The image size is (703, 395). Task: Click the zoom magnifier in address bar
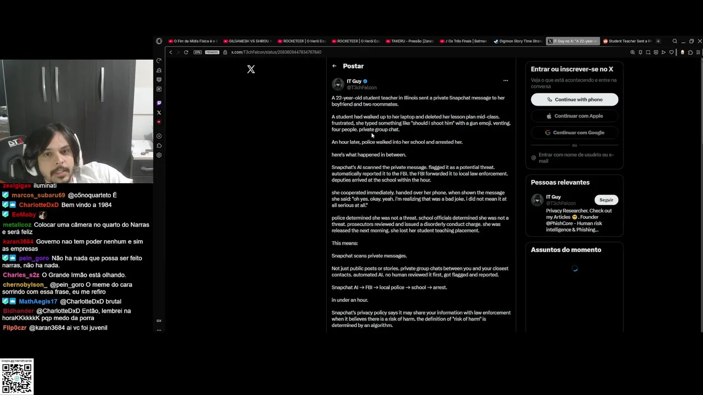point(633,52)
